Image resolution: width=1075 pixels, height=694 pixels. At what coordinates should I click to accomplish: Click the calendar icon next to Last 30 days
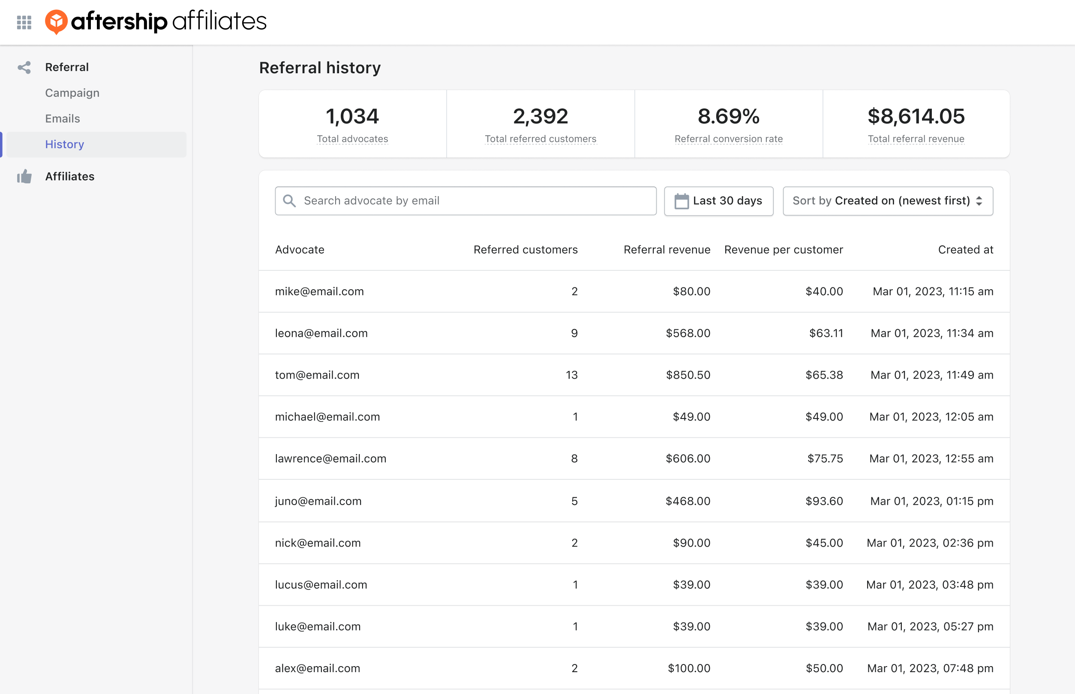680,200
